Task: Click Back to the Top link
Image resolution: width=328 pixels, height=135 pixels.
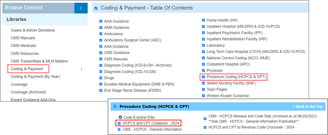Action: point(307,107)
